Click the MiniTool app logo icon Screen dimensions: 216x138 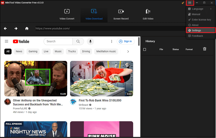coord(3,3)
